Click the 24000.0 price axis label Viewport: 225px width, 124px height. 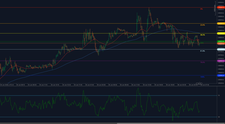click(x=221, y=17)
